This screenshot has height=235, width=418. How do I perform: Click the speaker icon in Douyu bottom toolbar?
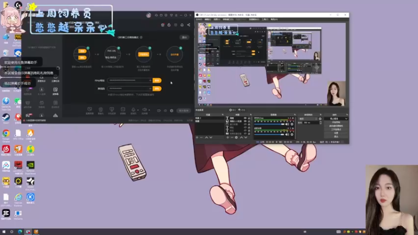tap(144, 110)
